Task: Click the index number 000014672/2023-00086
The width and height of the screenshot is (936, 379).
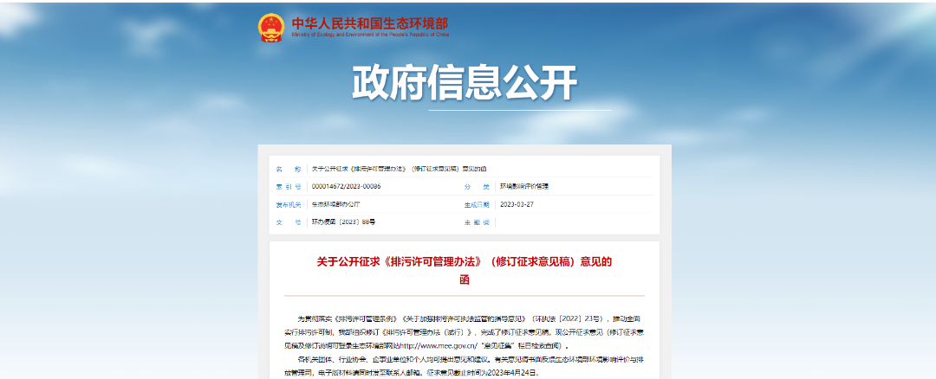Action: coord(346,186)
